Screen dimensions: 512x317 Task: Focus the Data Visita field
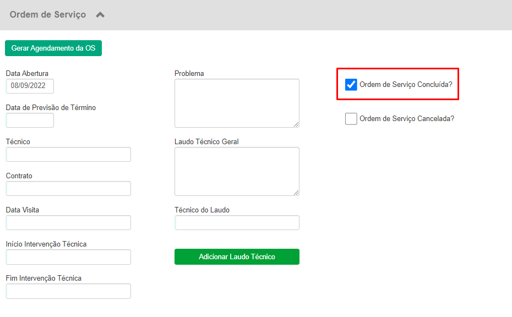click(68, 223)
